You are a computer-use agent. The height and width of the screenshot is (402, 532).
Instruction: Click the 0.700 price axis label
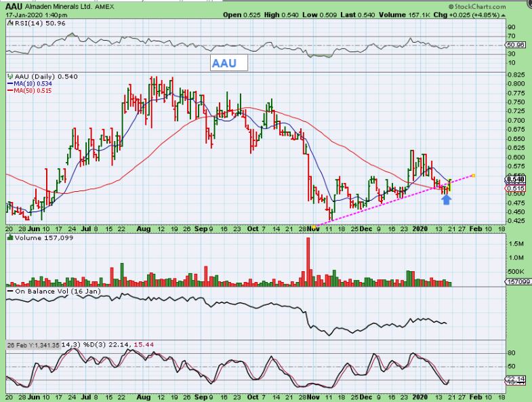(x=516, y=121)
